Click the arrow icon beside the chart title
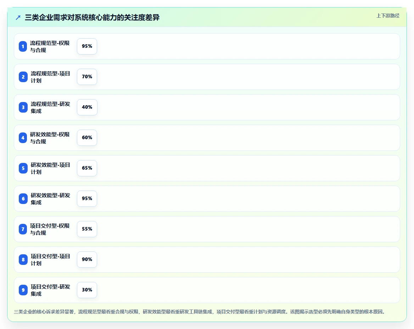414x329 pixels. click(x=18, y=18)
